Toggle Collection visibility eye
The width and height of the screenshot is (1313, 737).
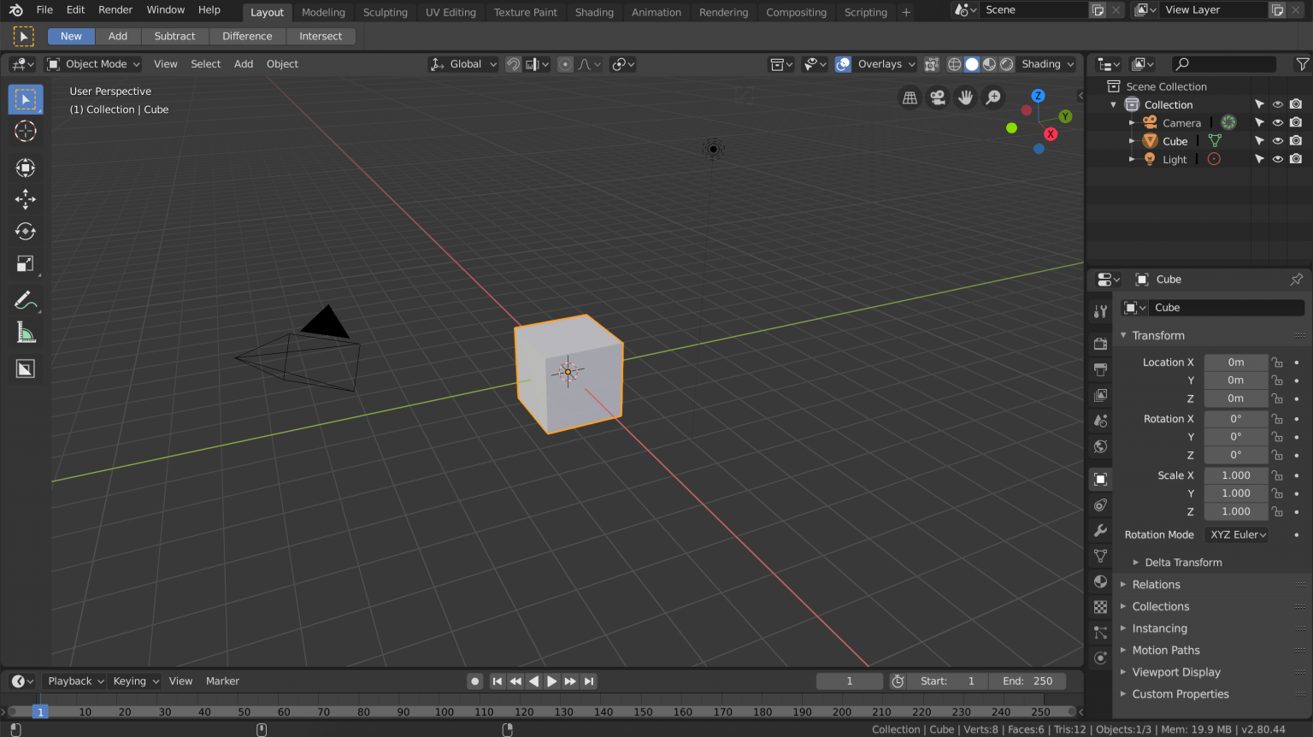click(1278, 104)
